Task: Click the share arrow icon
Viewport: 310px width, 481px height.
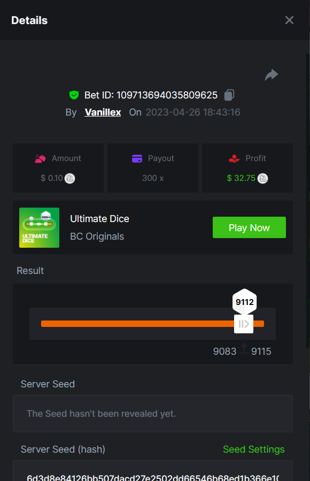Action: click(x=272, y=75)
